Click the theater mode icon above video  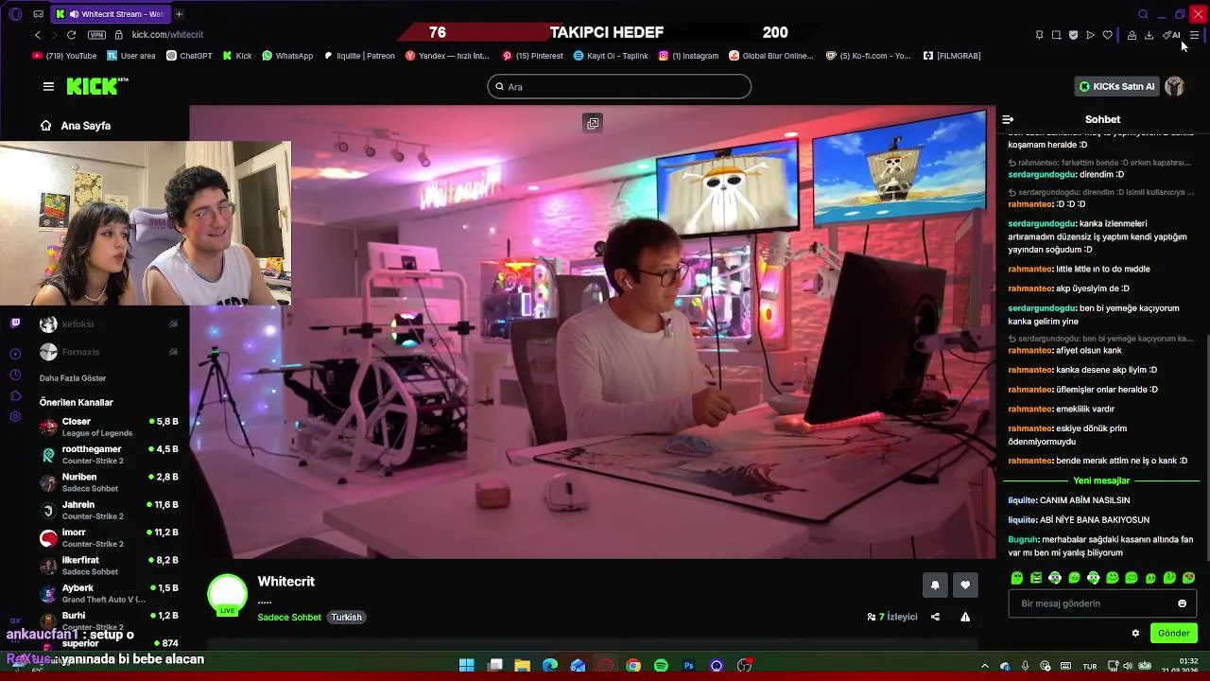[593, 123]
